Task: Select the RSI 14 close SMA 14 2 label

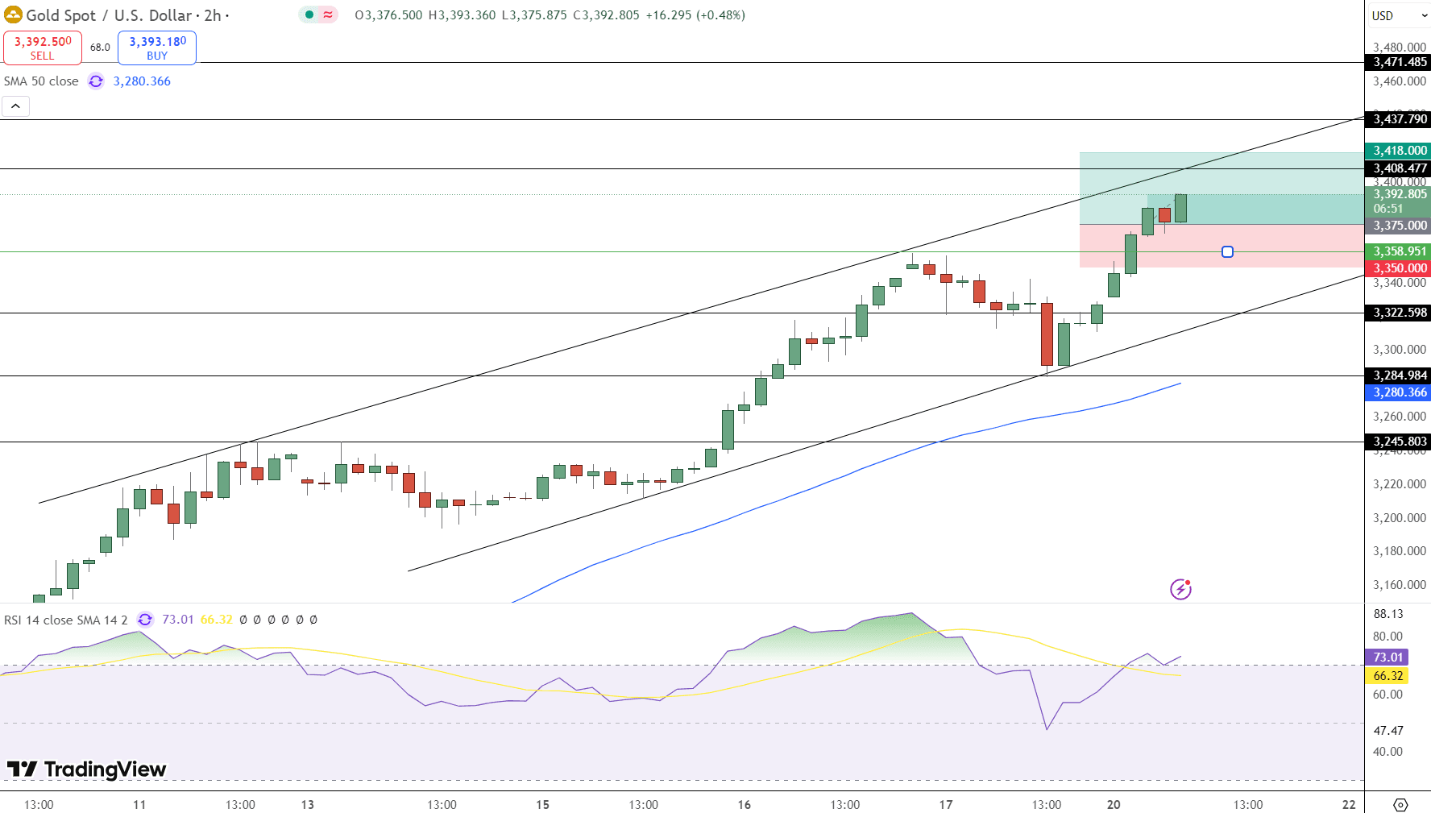Action: pos(65,620)
